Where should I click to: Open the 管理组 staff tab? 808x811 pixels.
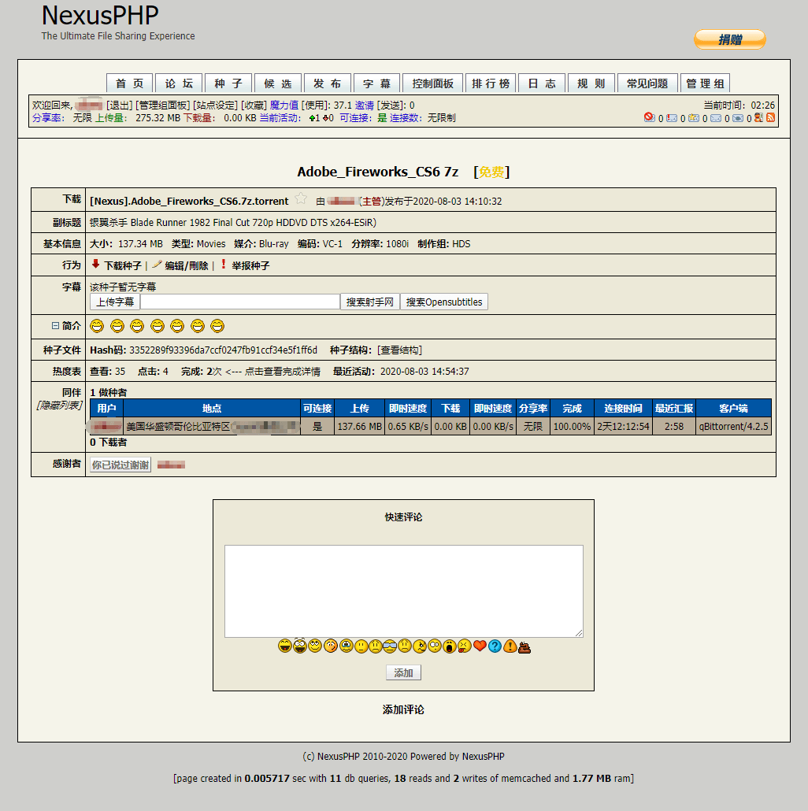[705, 83]
